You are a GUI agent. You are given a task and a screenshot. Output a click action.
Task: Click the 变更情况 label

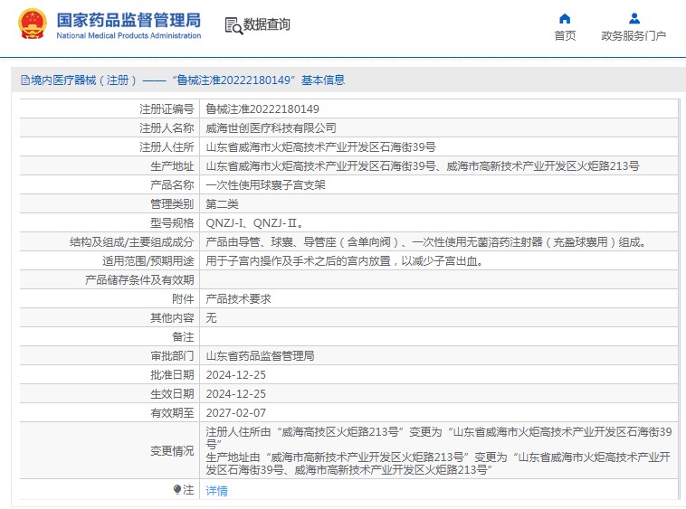pyautogui.click(x=172, y=450)
